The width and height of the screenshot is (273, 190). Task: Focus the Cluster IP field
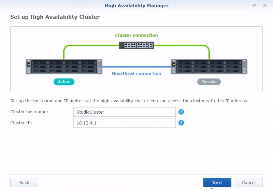(x=125, y=123)
